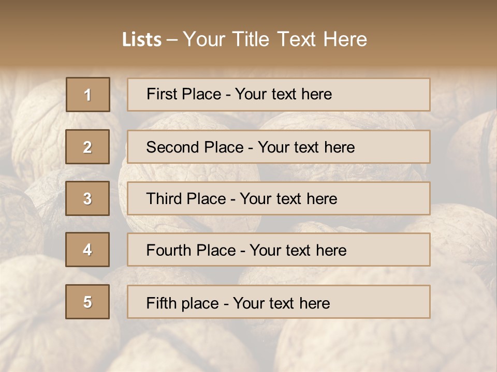Click the walnut background below the list
Image resolution: width=497 pixels, height=372 pixels.
(x=248, y=346)
